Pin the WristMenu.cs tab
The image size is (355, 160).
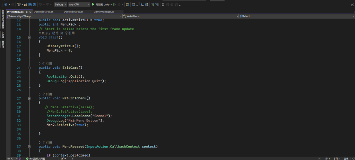pyautogui.click(x=27, y=12)
